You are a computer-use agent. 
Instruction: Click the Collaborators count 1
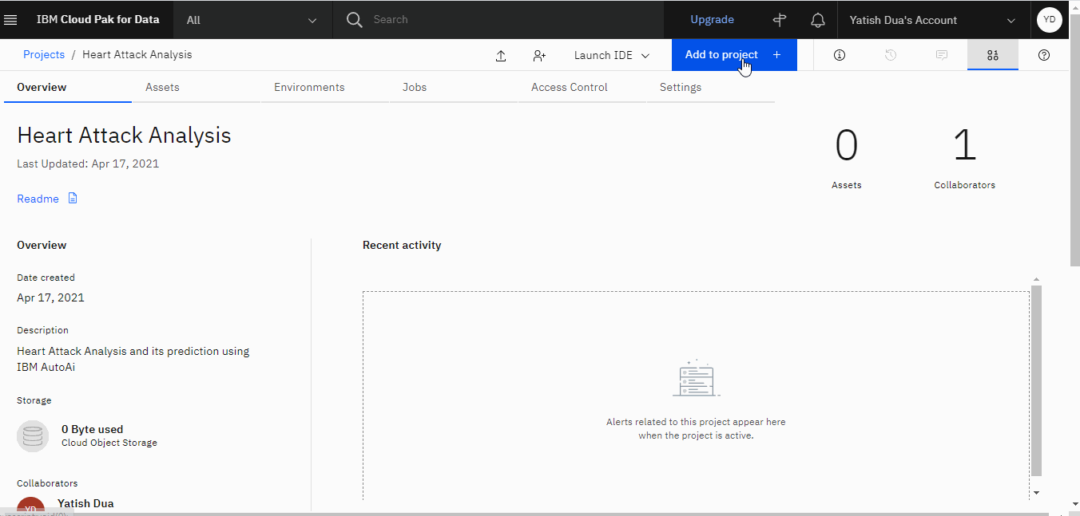coord(965,146)
